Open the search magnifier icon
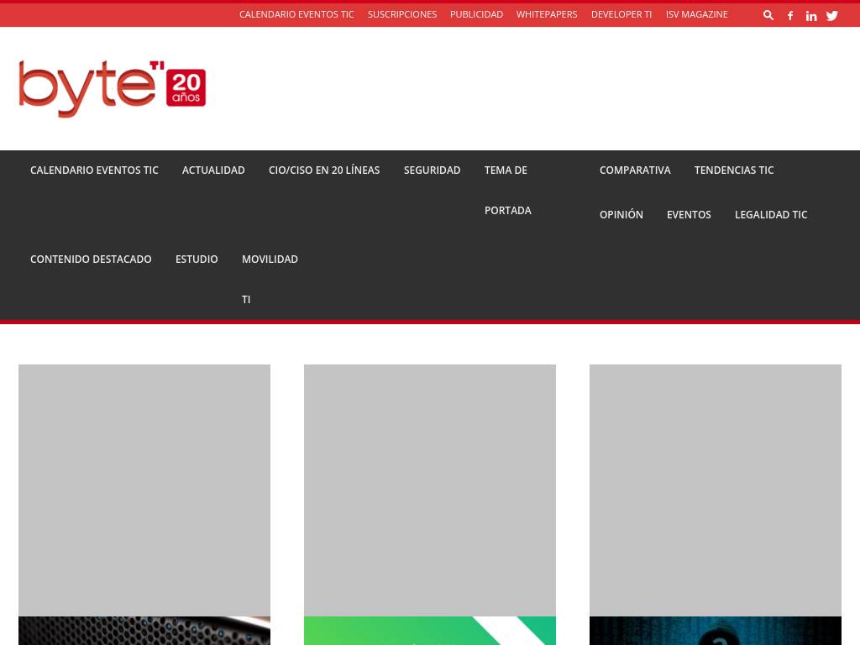 (x=768, y=15)
